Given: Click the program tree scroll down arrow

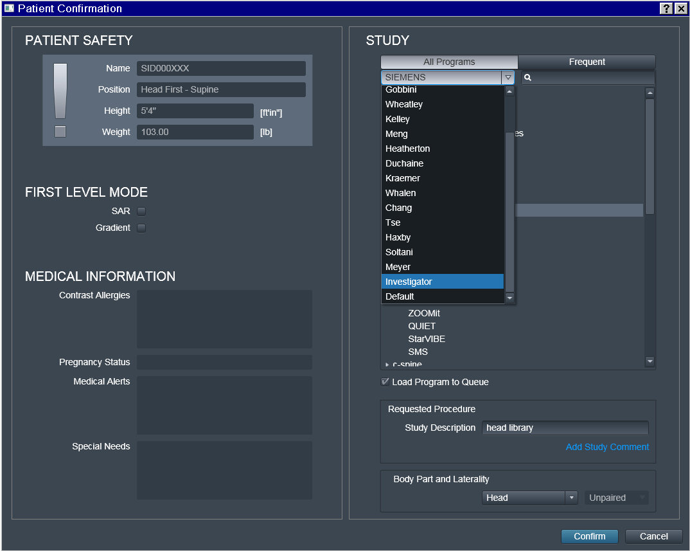Looking at the screenshot, I should (650, 361).
